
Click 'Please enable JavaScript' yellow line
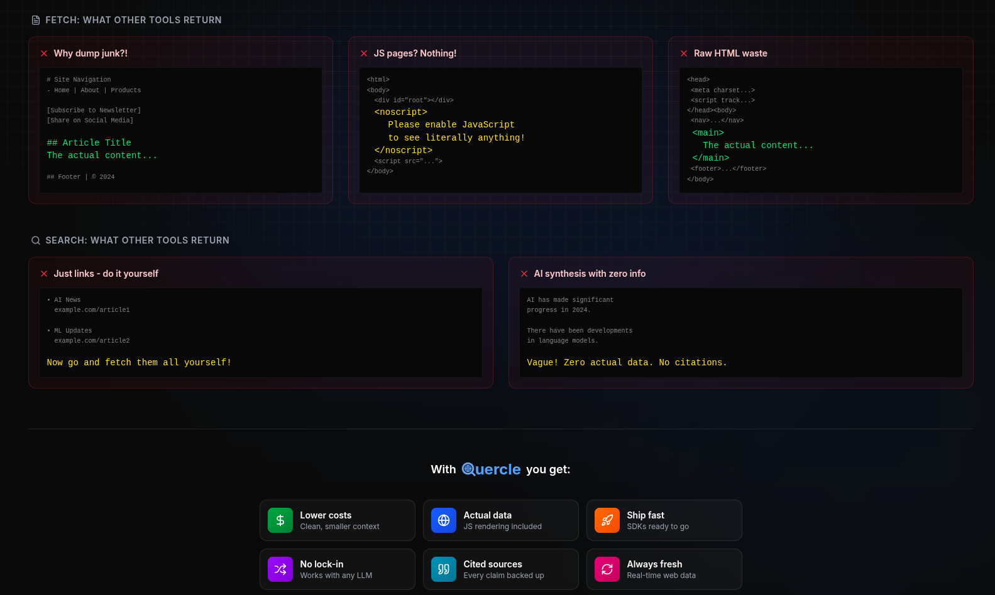click(x=451, y=125)
